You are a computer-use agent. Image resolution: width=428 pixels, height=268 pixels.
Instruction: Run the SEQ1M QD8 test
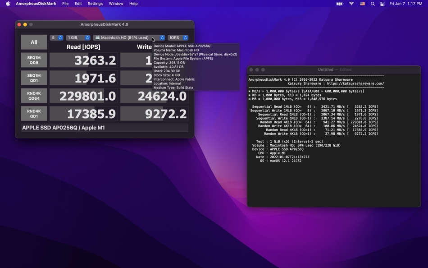(34, 60)
